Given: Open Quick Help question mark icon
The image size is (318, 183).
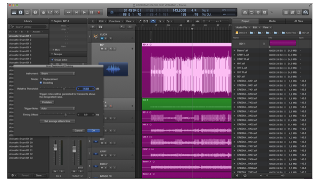Looking at the screenshot, I should [x=35, y=12].
